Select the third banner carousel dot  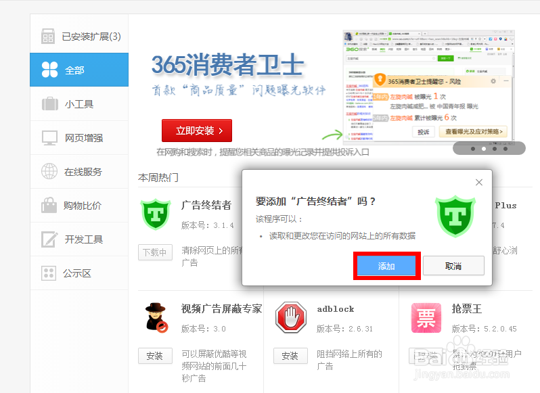coord(495,149)
